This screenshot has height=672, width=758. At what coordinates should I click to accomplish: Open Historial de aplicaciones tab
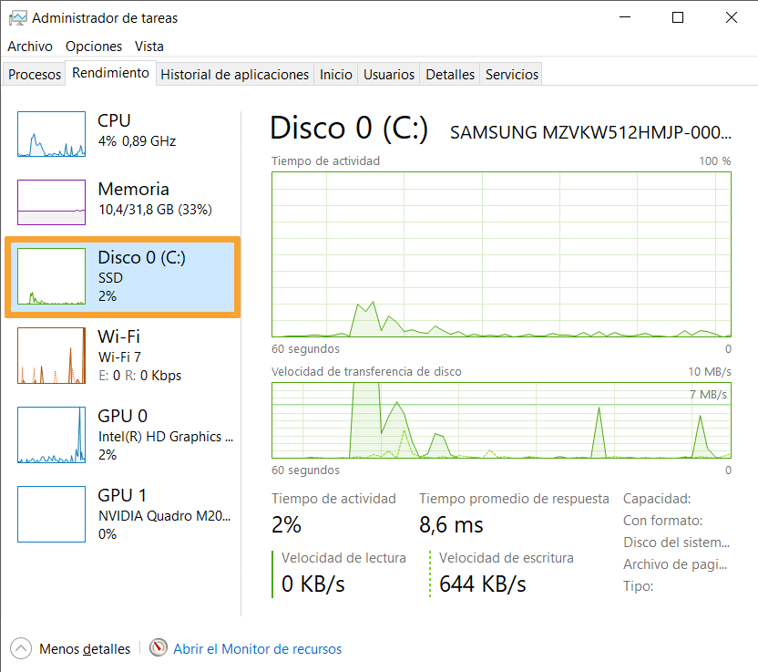coord(234,75)
